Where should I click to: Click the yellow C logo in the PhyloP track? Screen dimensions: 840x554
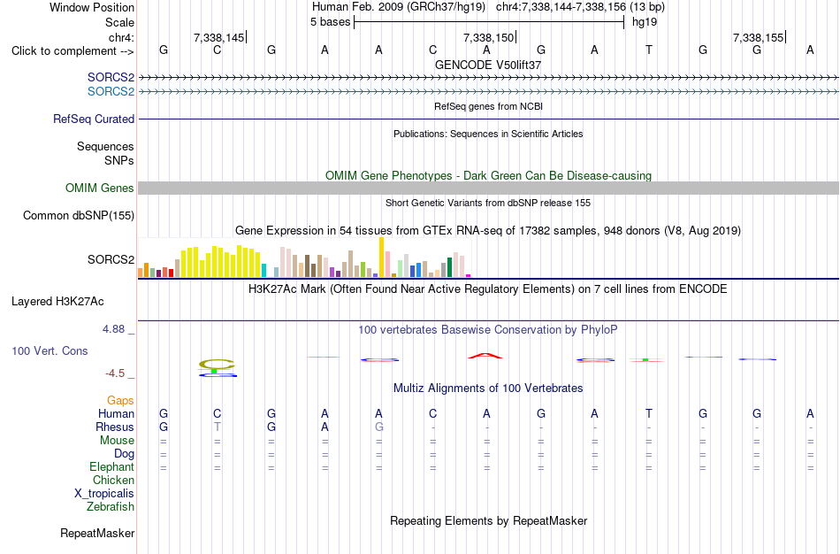(217, 364)
